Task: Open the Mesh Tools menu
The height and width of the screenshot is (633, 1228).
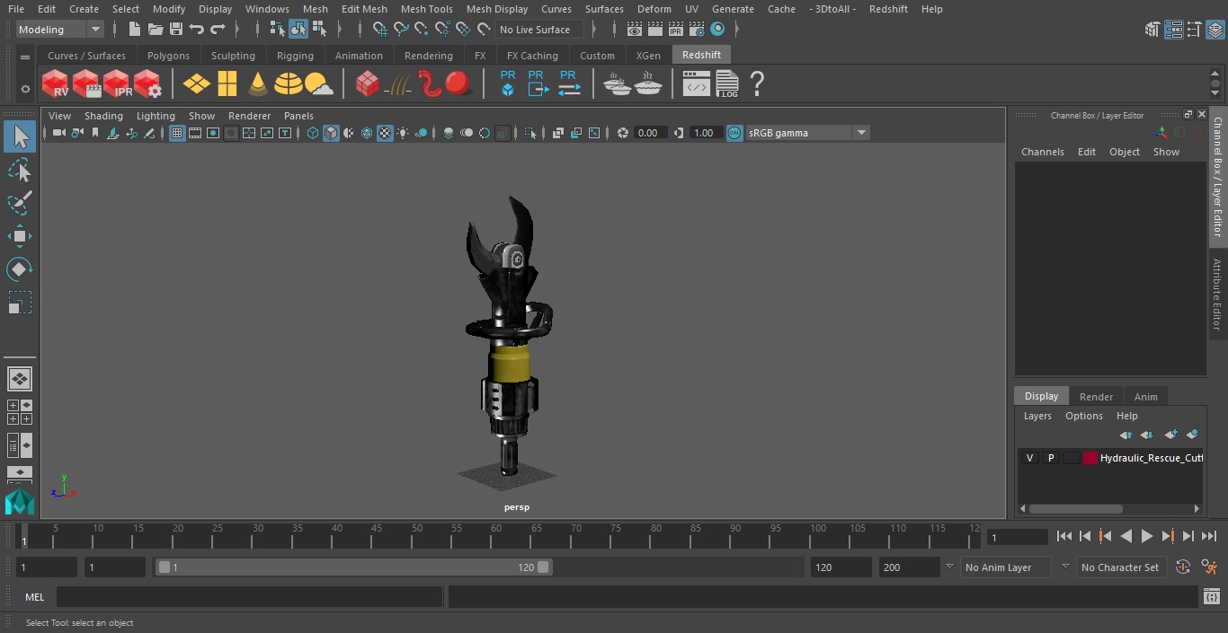Action: tap(426, 9)
